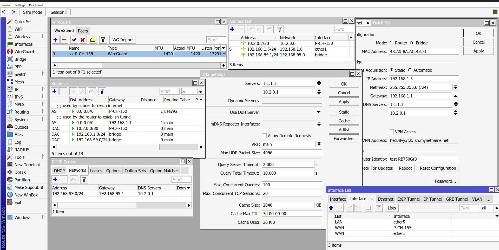The width and height of the screenshot is (499, 250).
Task: Enable the Allow Remote Requests checkbox
Action: (264, 136)
